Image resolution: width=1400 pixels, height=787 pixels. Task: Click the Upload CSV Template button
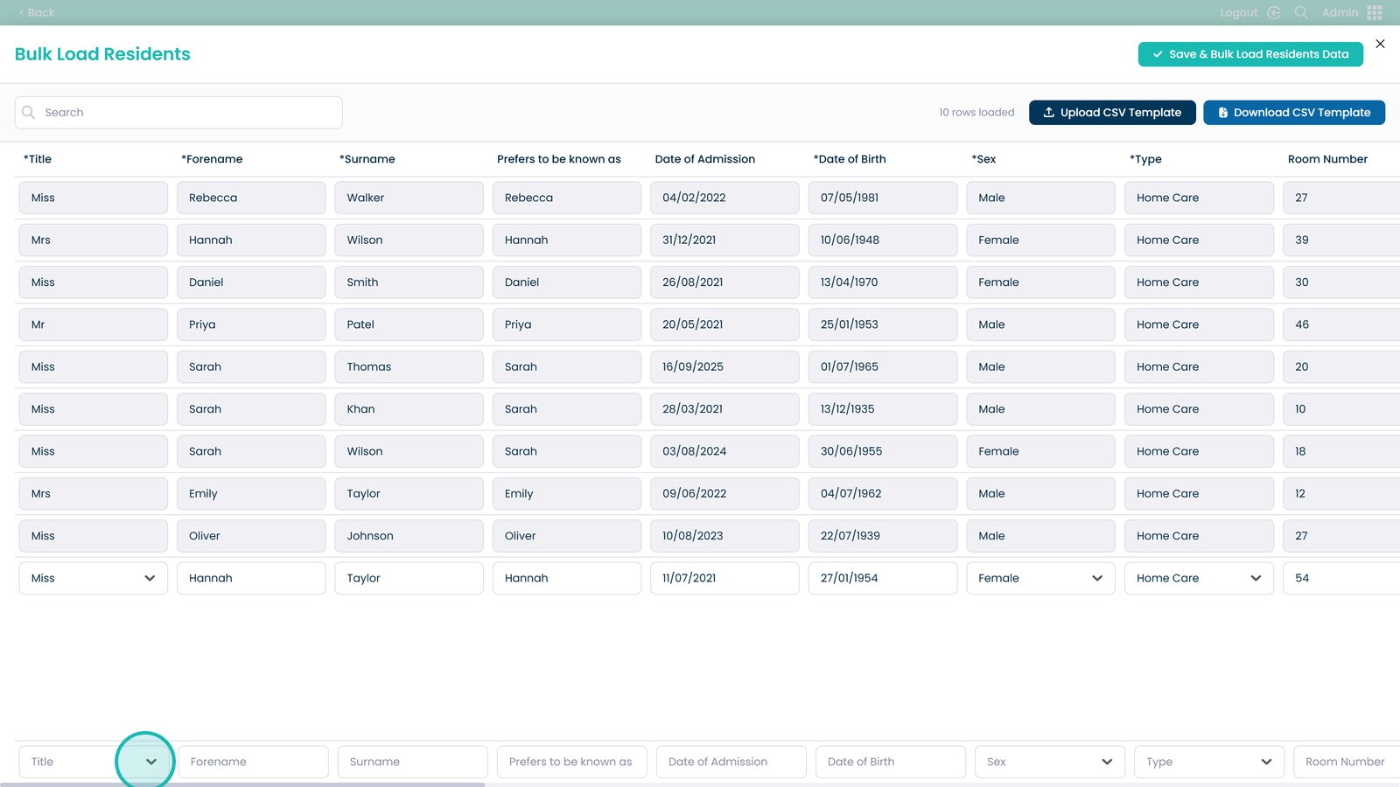[x=1112, y=113]
